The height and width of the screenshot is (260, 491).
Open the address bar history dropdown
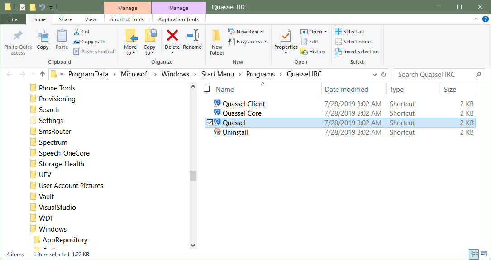point(375,75)
